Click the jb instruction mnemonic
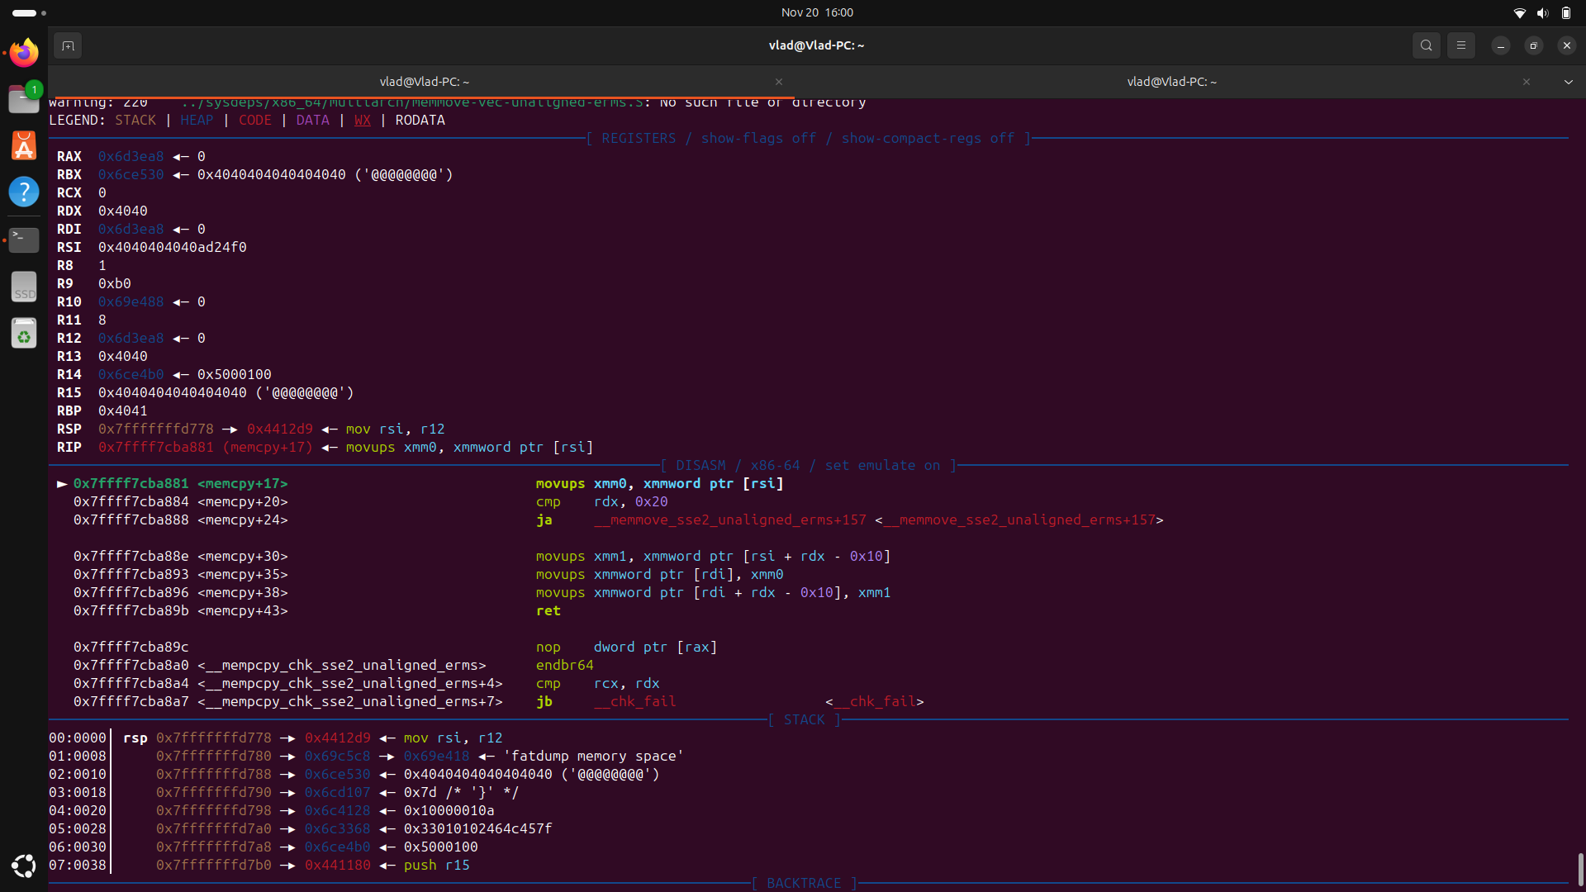Image resolution: width=1586 pixels, height=892 pixels. point(544,701)
